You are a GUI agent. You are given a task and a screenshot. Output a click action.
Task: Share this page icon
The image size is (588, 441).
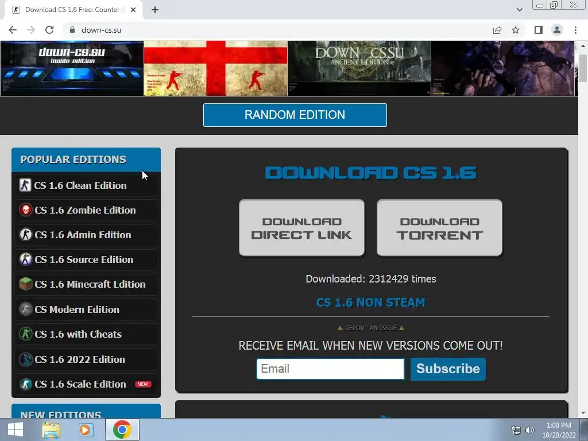[497, 30]
